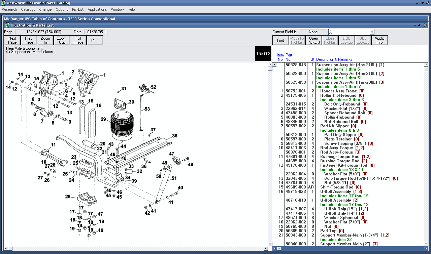
Task: Open the Window menu
Action: (x=118, y=9)
